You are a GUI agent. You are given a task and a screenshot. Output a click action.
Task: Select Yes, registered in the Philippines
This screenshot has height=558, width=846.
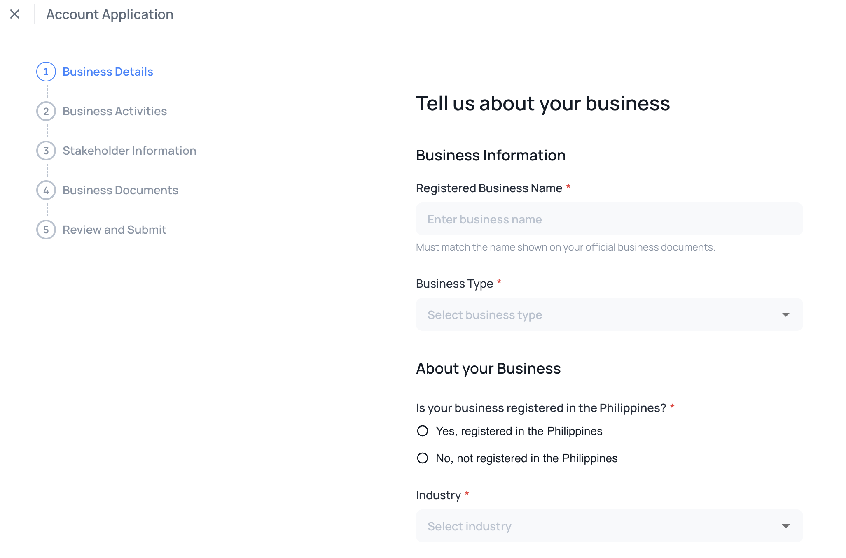pos(423,431)
